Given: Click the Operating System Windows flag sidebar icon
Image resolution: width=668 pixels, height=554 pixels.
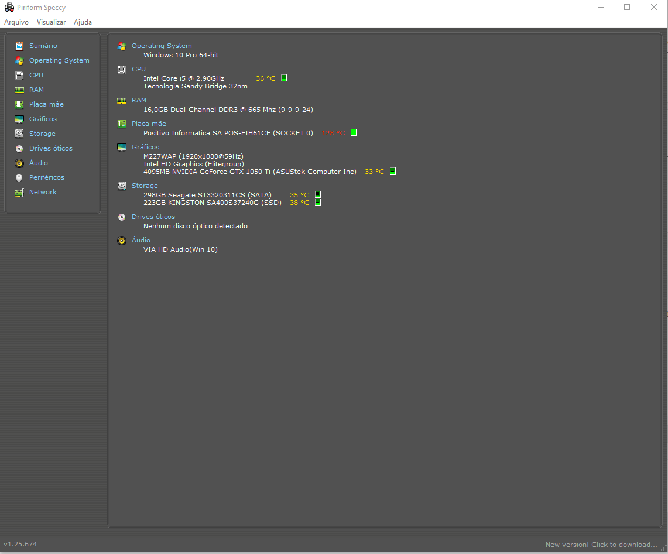Looking at the screenshot, I should coord(19,60).
